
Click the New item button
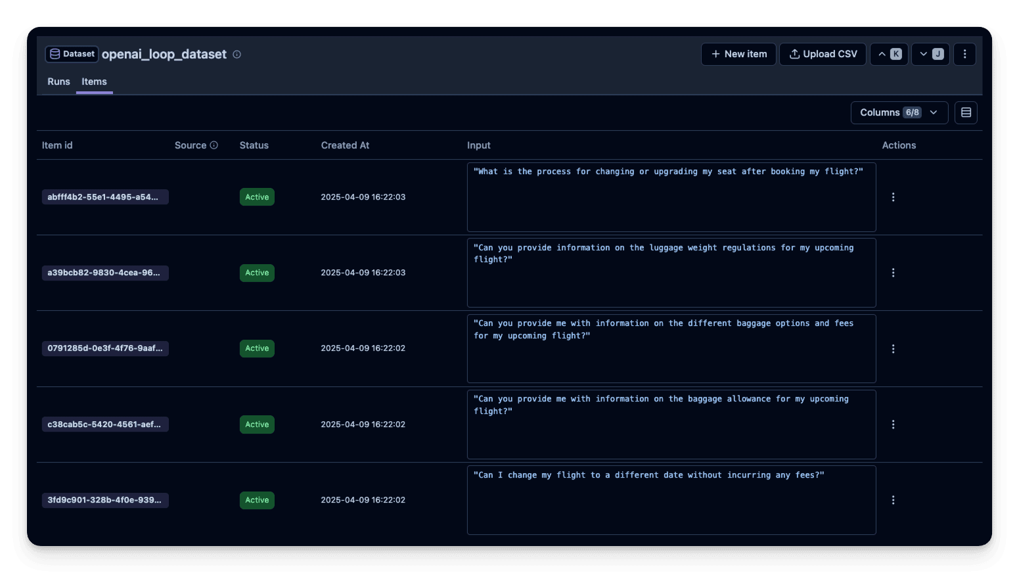(738, 54)
